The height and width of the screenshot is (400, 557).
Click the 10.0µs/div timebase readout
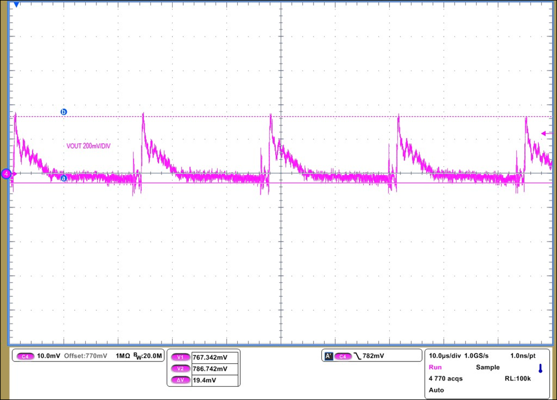445,355
